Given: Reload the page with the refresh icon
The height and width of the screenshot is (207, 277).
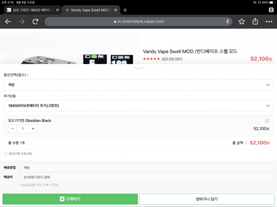Looking at the screenshot, I should point(35,21).
